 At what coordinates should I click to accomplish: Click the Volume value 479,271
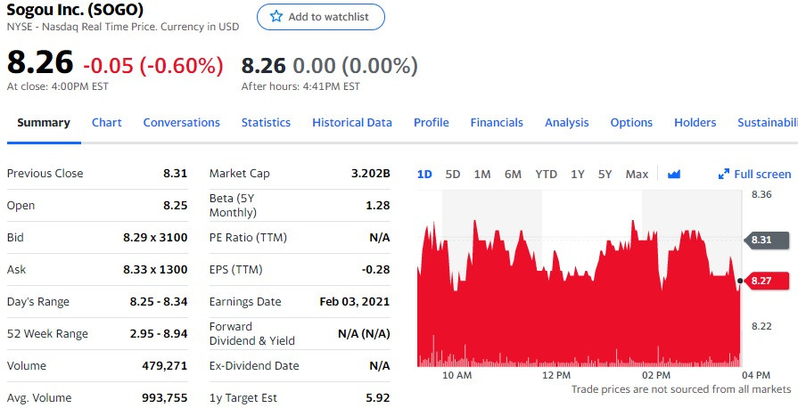(165, 366)
